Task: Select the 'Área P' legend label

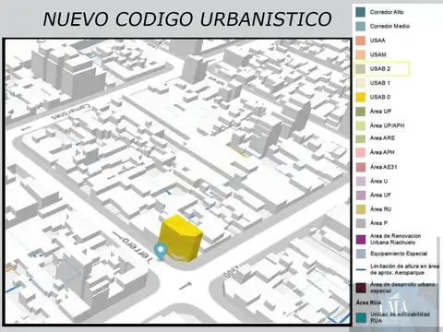Action: tap(378, 223)
